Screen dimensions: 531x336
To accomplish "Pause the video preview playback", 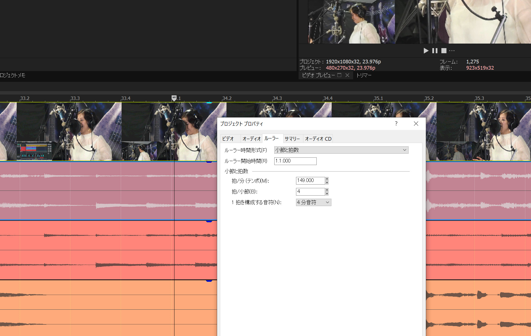I will tap(435, 51).
